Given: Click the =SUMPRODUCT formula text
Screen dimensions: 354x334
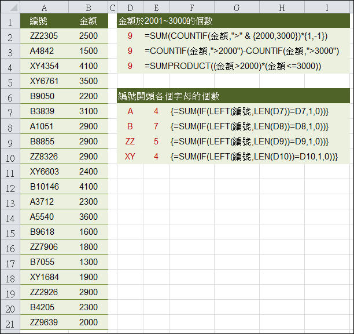Looking at the screenshot, I should (x=233, y=66).
